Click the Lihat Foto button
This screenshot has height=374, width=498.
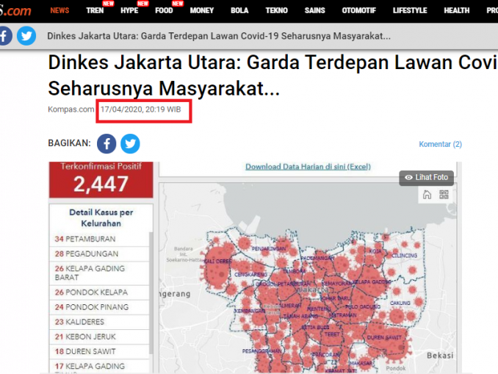click(426, 178)
